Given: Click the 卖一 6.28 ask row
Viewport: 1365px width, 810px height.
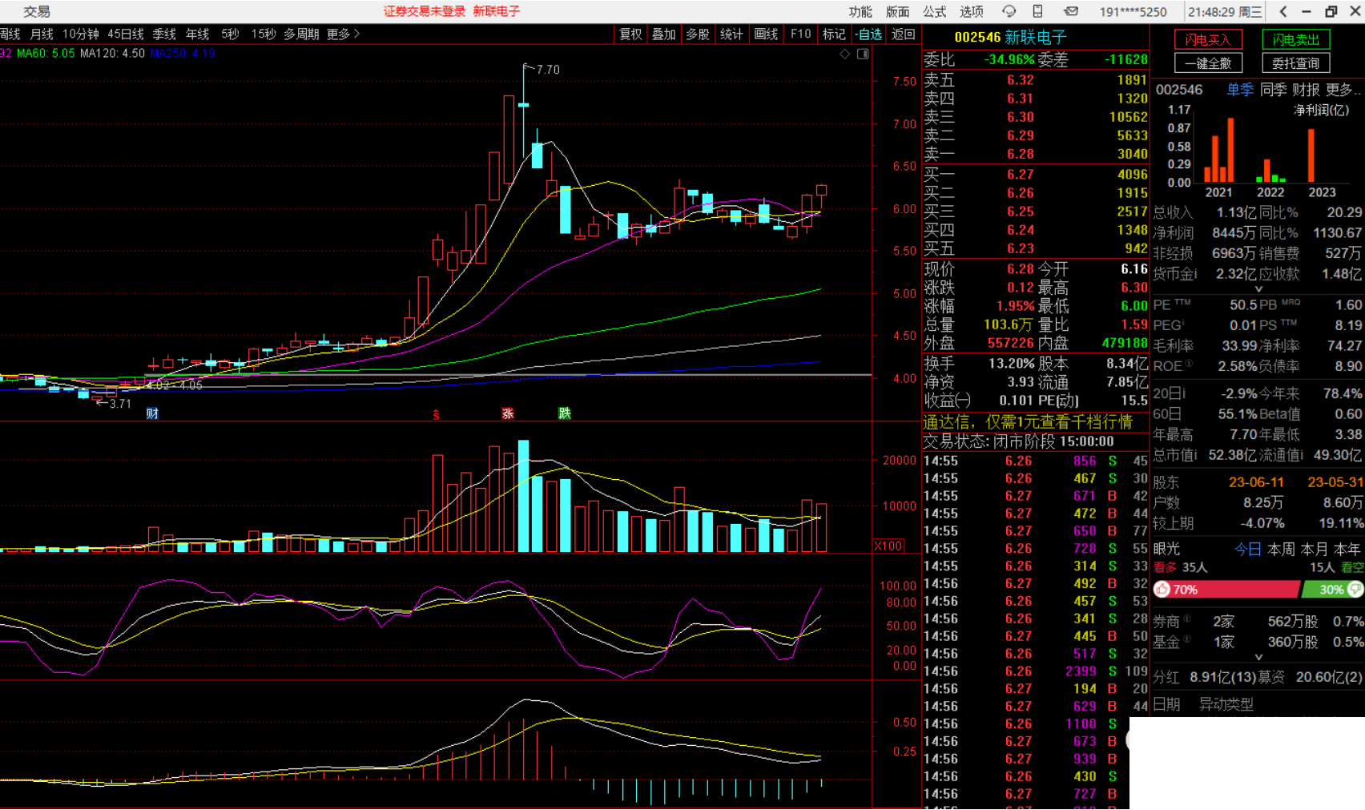Looking at the screenshot, I should click(1036, 154).
